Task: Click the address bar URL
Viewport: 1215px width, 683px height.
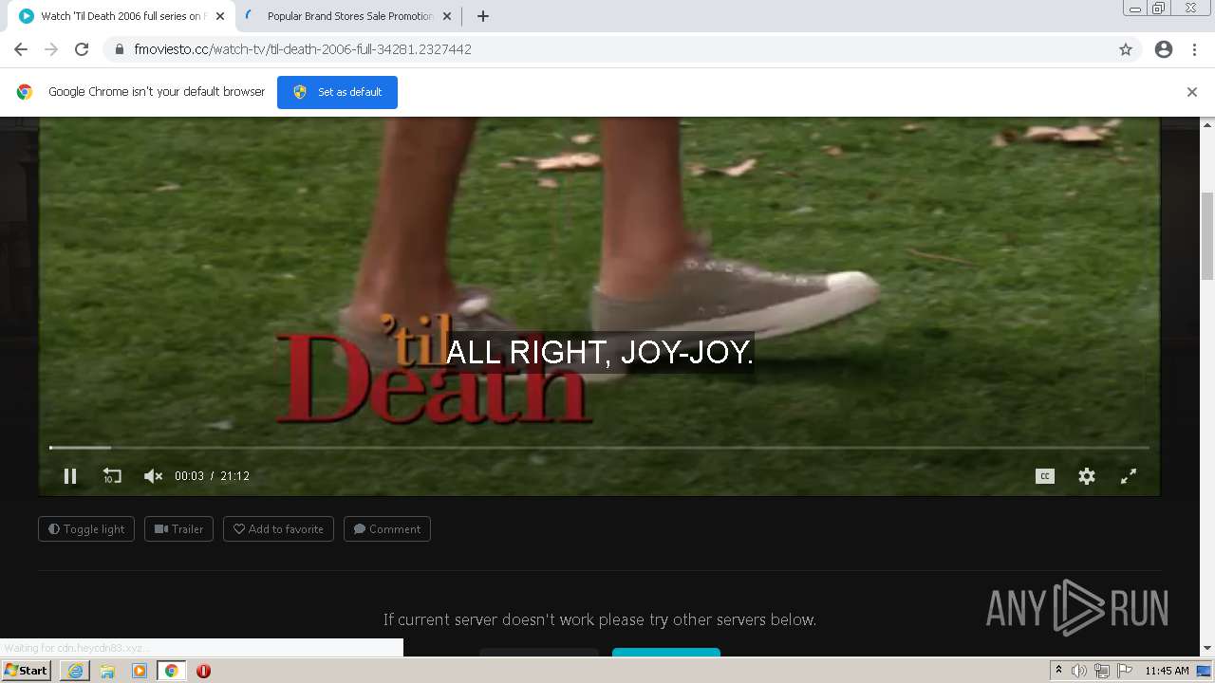Action: [x=303, y=49]
